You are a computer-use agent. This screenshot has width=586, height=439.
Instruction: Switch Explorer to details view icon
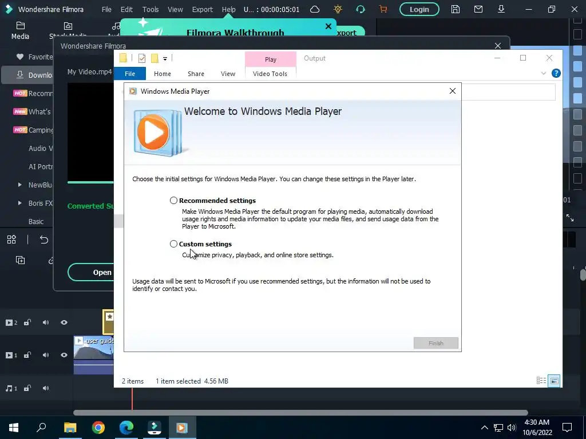[x=541, y=380]
